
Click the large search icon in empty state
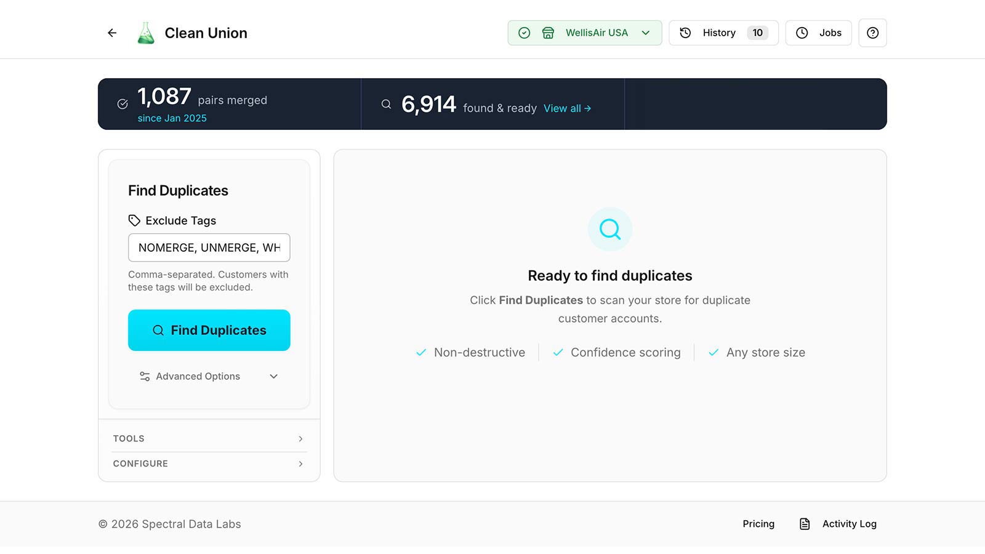(x=610, y=229)
